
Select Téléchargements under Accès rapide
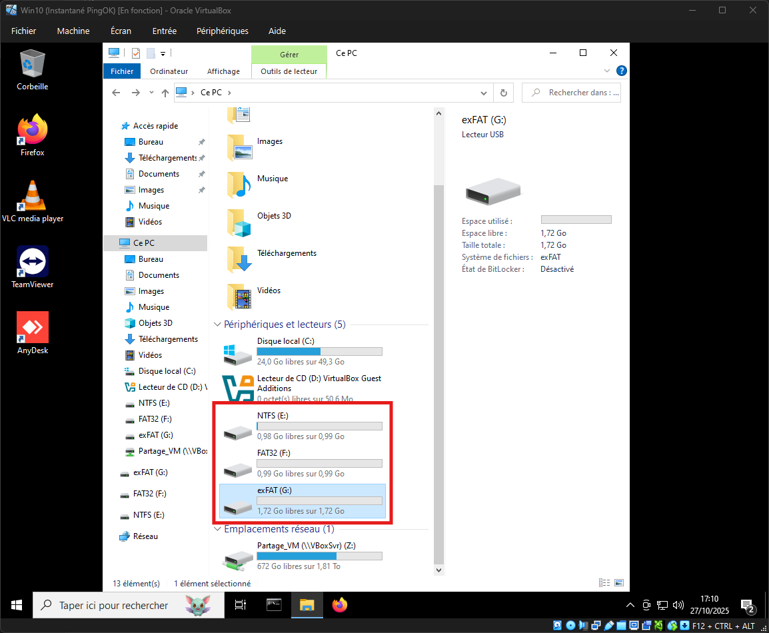click(167, 158)
